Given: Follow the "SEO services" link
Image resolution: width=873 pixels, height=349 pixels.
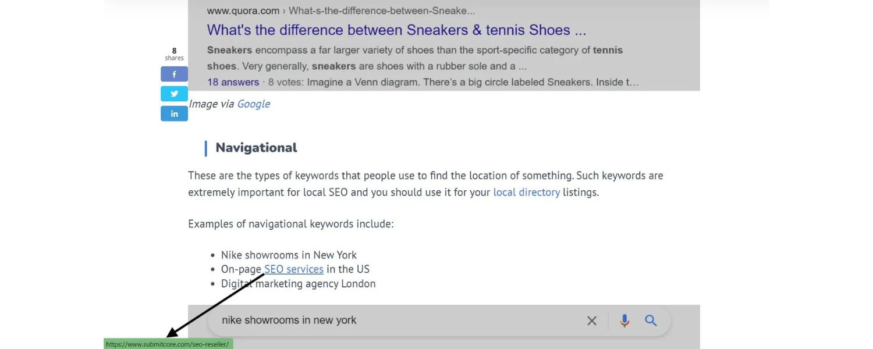Looking at the screenshot, I should (x=293, y=269).
